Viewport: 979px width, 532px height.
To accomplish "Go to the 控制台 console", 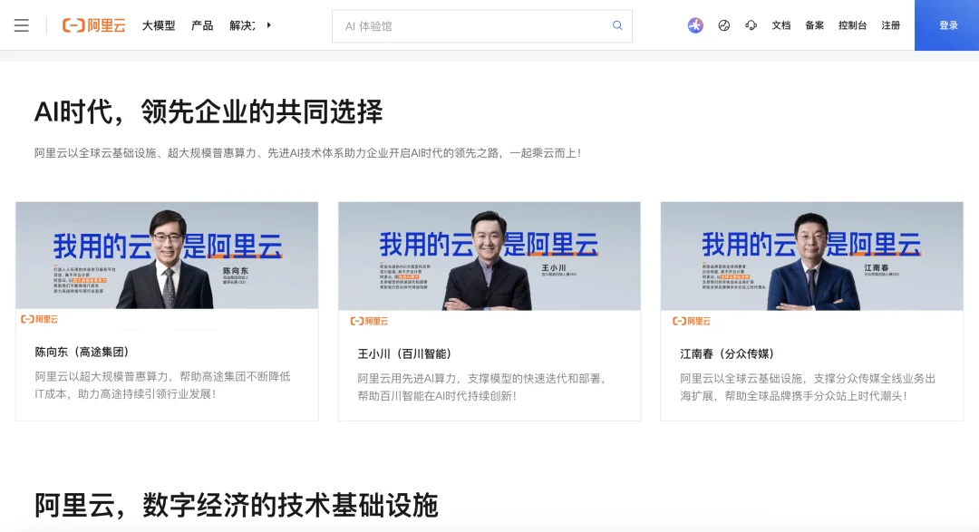I will (852, 25).
